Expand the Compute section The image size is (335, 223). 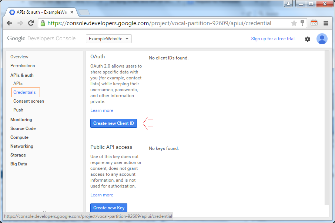(20, 137)
